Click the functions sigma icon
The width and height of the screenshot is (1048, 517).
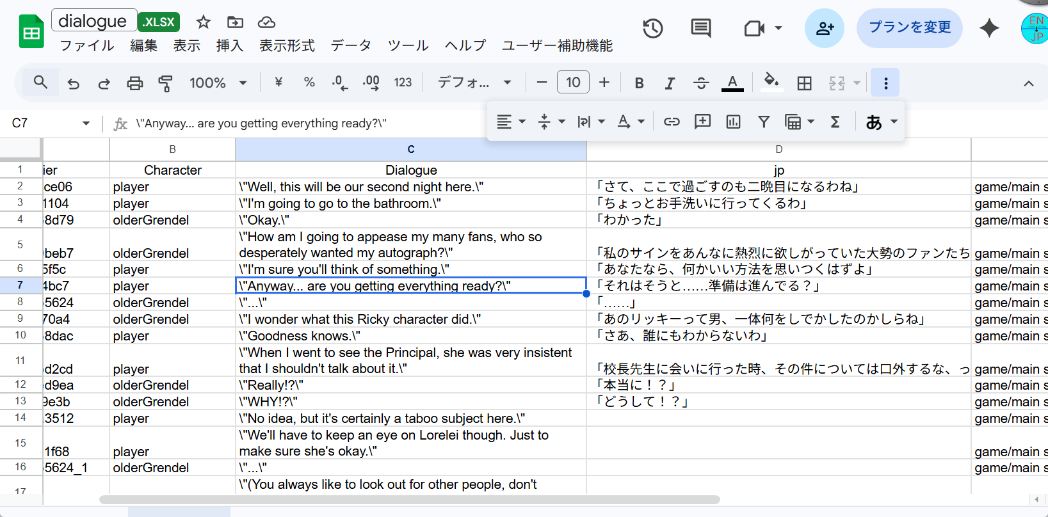835,122
